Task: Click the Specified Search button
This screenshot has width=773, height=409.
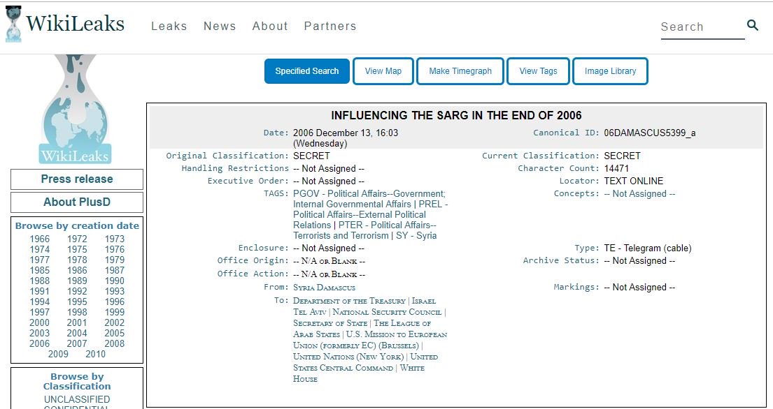Action: [307, 71]
